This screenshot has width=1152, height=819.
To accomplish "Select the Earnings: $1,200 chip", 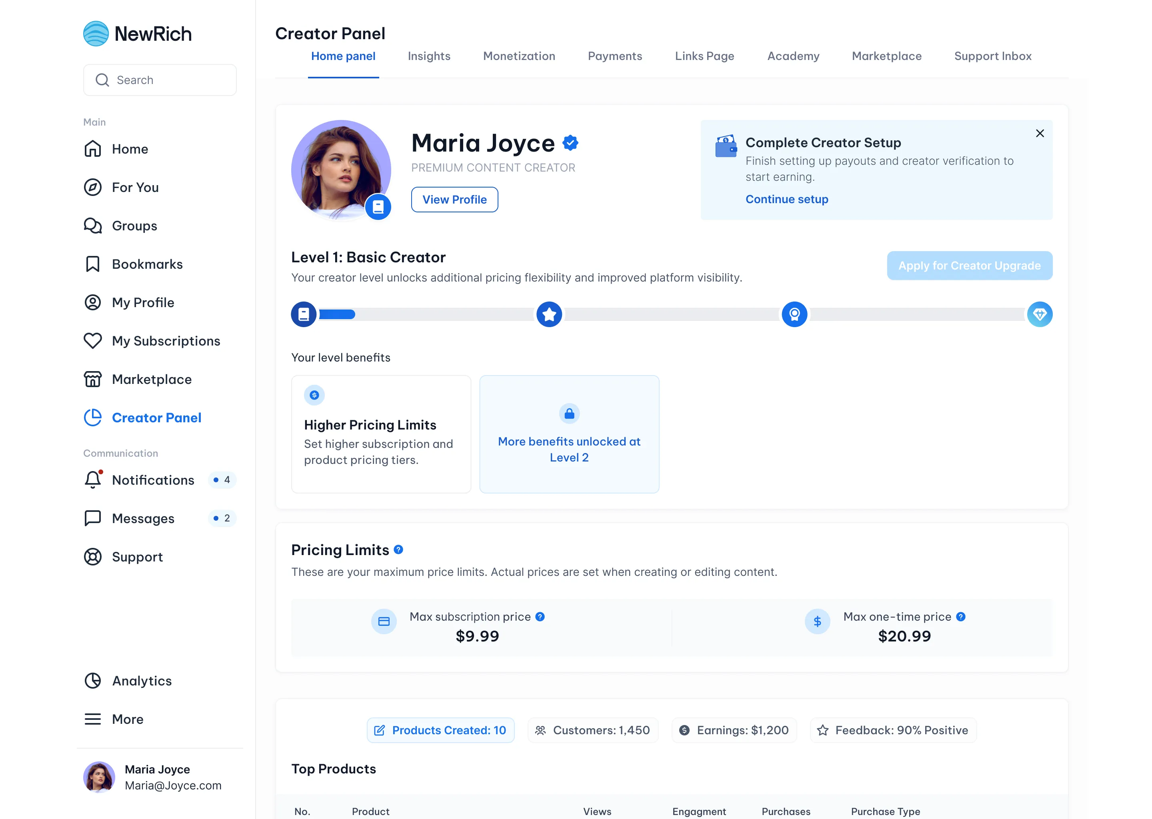I will tap(734, 730).
